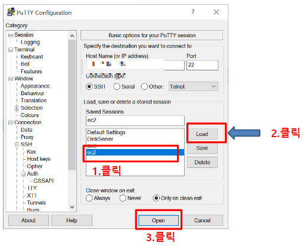Select the Serial connection type radio button

click(x=117, y=86)
